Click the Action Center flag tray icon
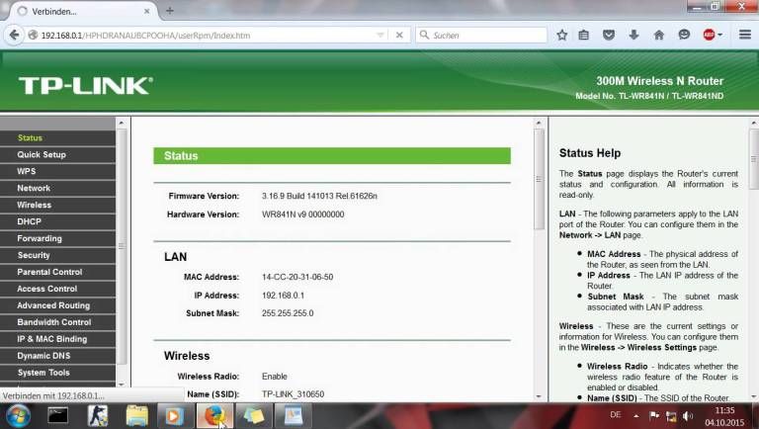Image resolution: width=759 pixels, height=429 pixels. (654, 415)
